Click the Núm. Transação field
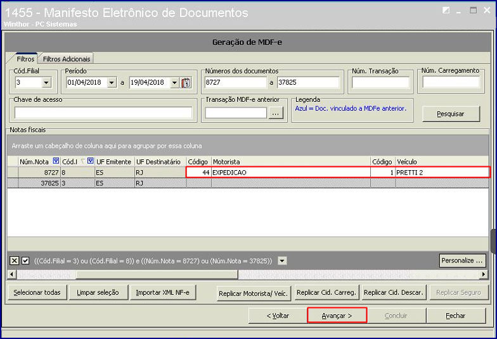The width and height of the screenshot is (497, 339). [x=380, y=83]
